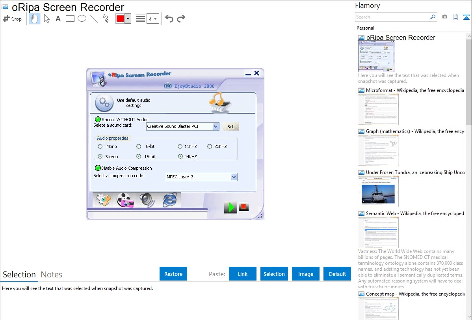Click the blue icon at the far right of Flamory header
The width and height of the screenshot is (472, 320).
[x=466, y=17]
